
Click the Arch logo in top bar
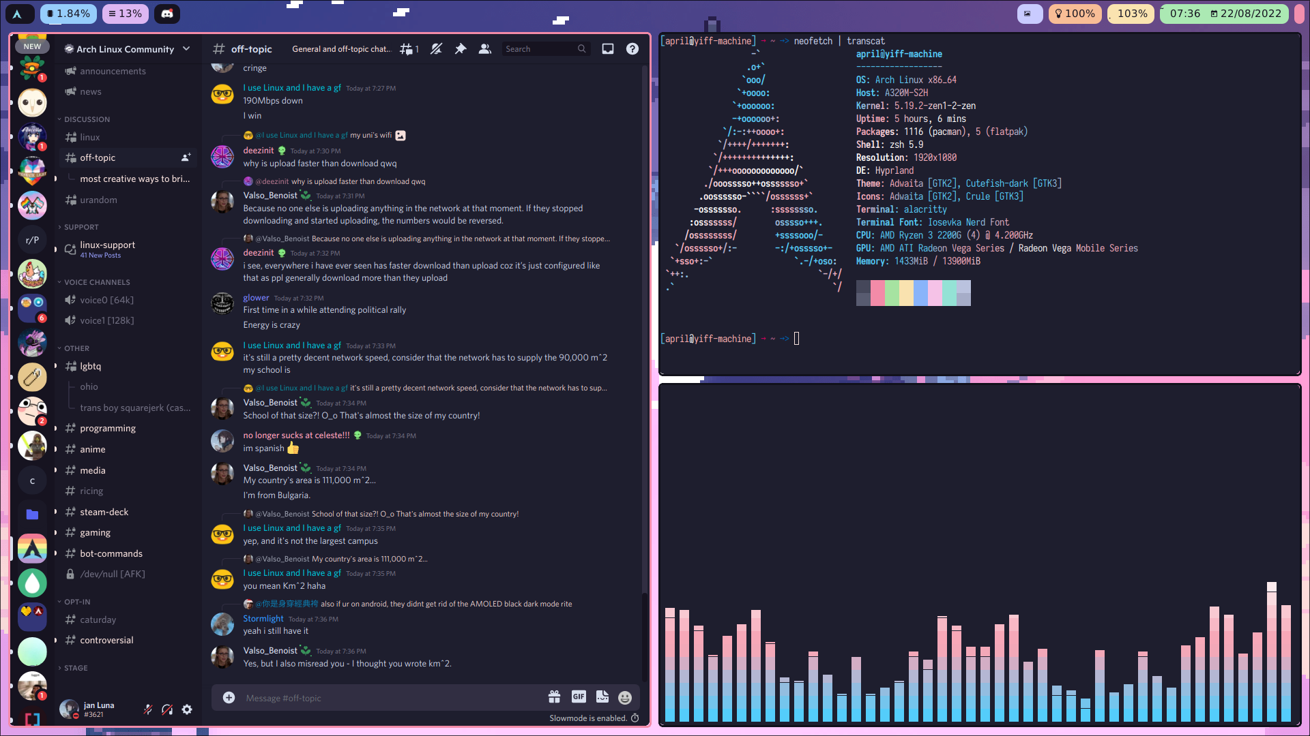[x=18, y=14]
